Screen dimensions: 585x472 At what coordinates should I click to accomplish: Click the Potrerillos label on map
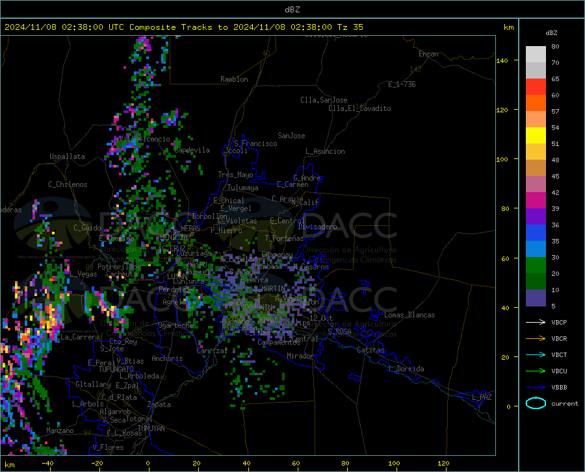[x=119, y=267]
